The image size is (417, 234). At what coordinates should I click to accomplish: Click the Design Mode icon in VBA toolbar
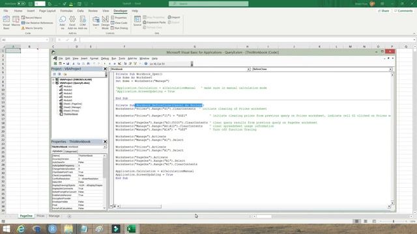[120, 64]
